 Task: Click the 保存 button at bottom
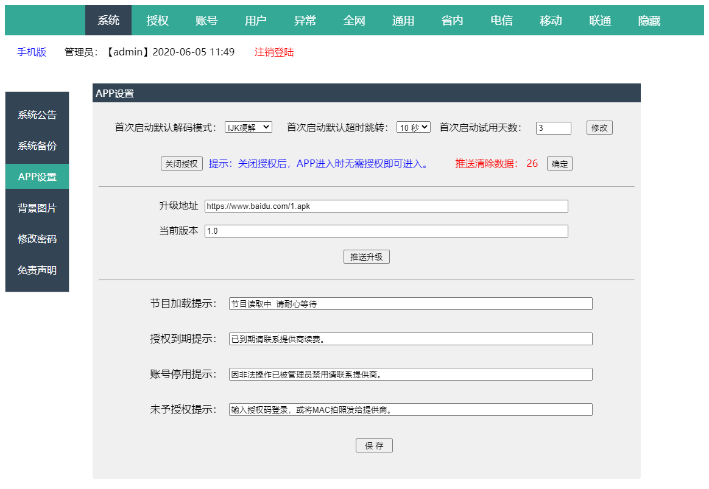click(374, 446)
